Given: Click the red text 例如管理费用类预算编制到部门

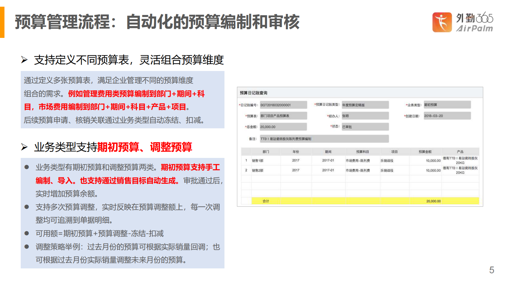Looking at the screenshot, I should (114, 100).
